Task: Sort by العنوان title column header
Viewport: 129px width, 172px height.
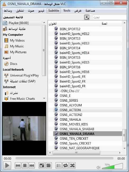Action: pyautogui.click(x=53, y=24)
